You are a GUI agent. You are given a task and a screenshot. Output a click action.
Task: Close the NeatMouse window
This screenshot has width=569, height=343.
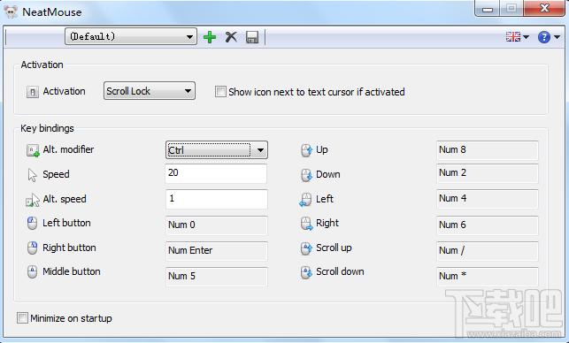[544, 8]
